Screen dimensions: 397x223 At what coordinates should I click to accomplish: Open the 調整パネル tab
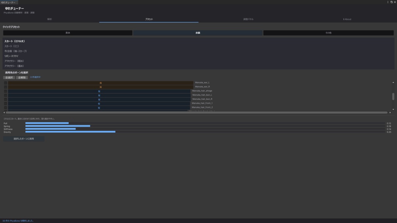pos(248,19)
